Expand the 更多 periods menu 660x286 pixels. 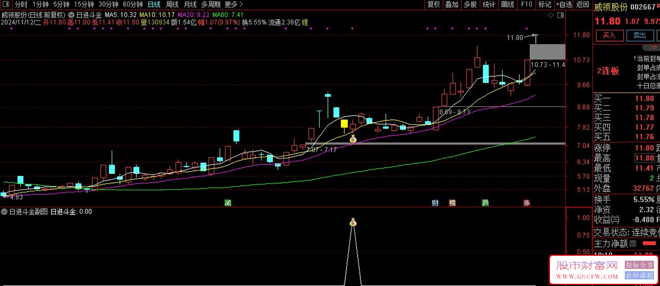pyautogui.click(x=234, y=4)
